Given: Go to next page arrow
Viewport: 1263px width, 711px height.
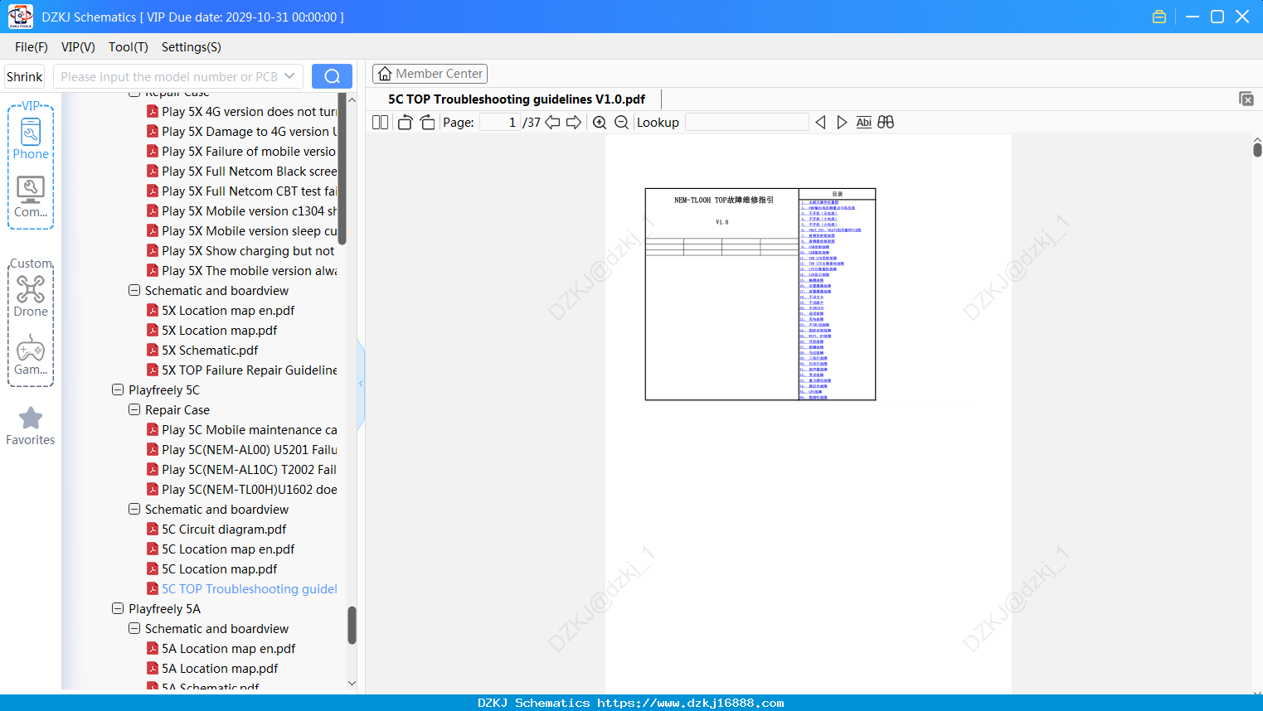Looking at the screenshot, I should (574, 122).
